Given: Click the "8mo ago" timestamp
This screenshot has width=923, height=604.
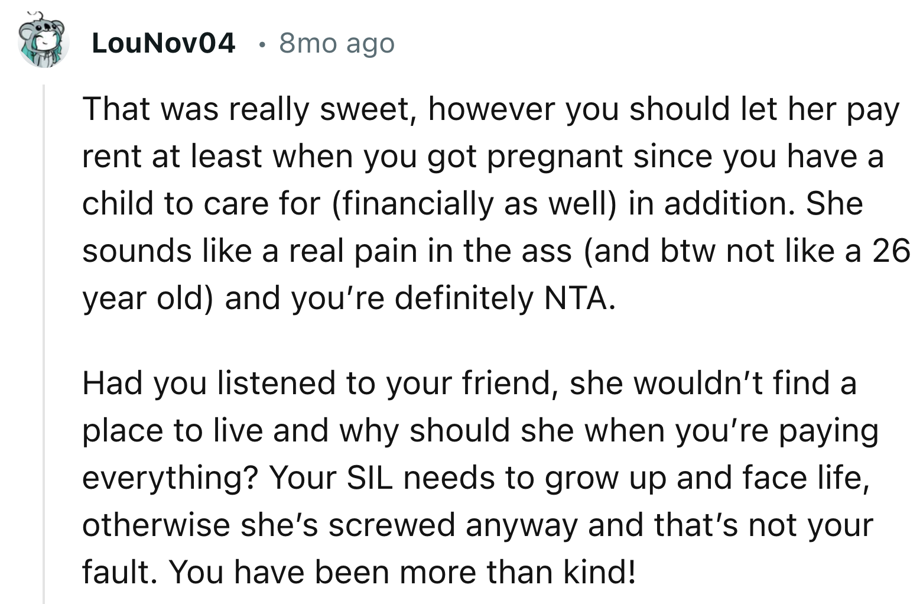Looking at the screenshot, I should pos(336,43).
